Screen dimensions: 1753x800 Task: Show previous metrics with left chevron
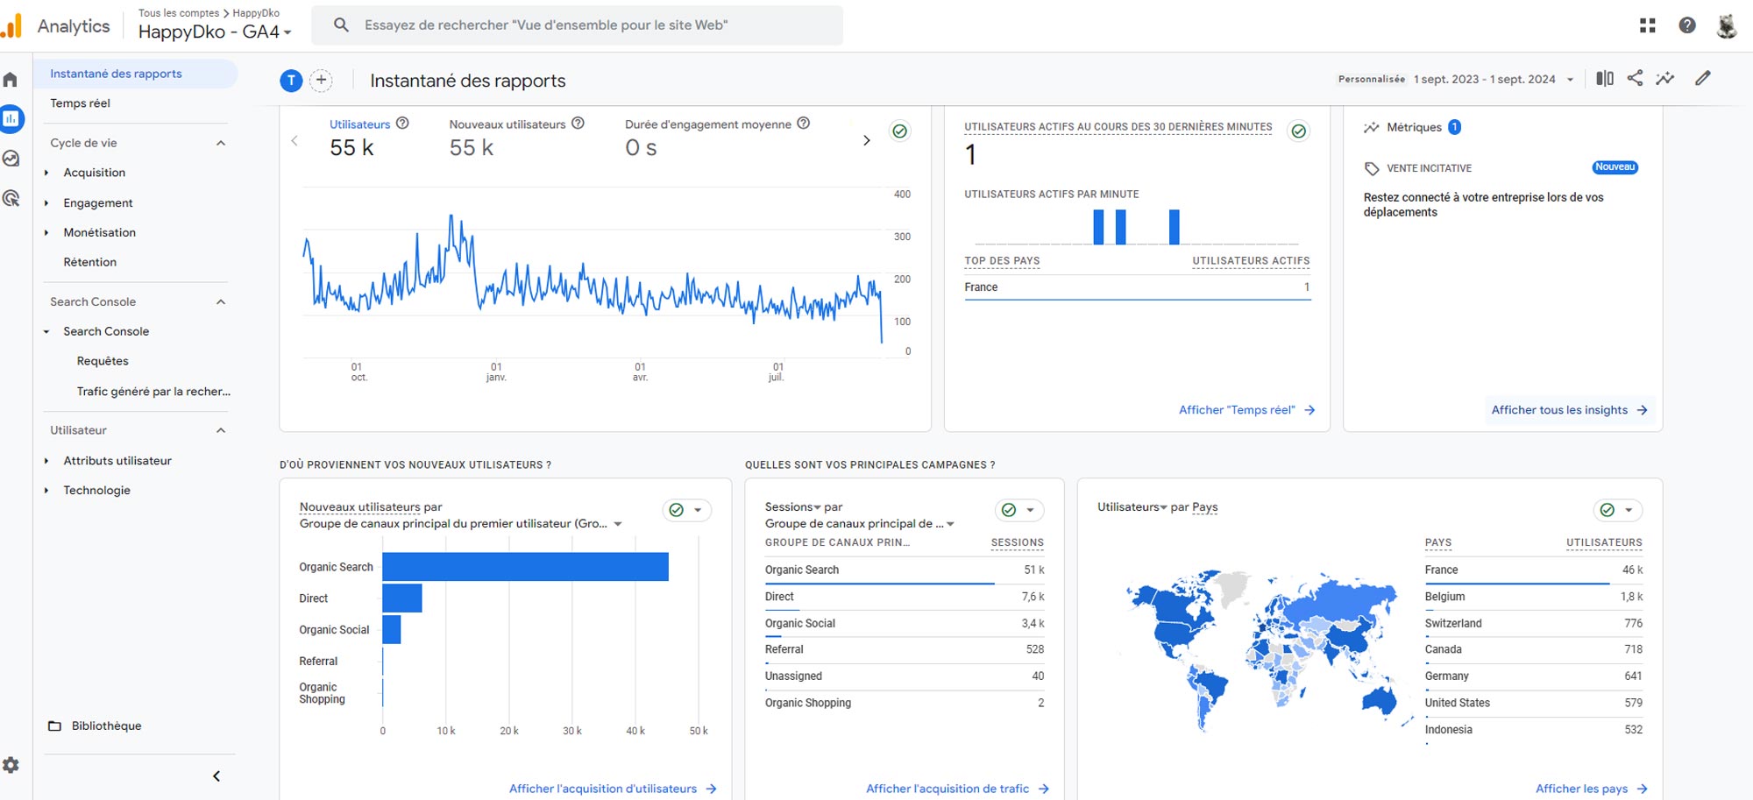point(295,140)
